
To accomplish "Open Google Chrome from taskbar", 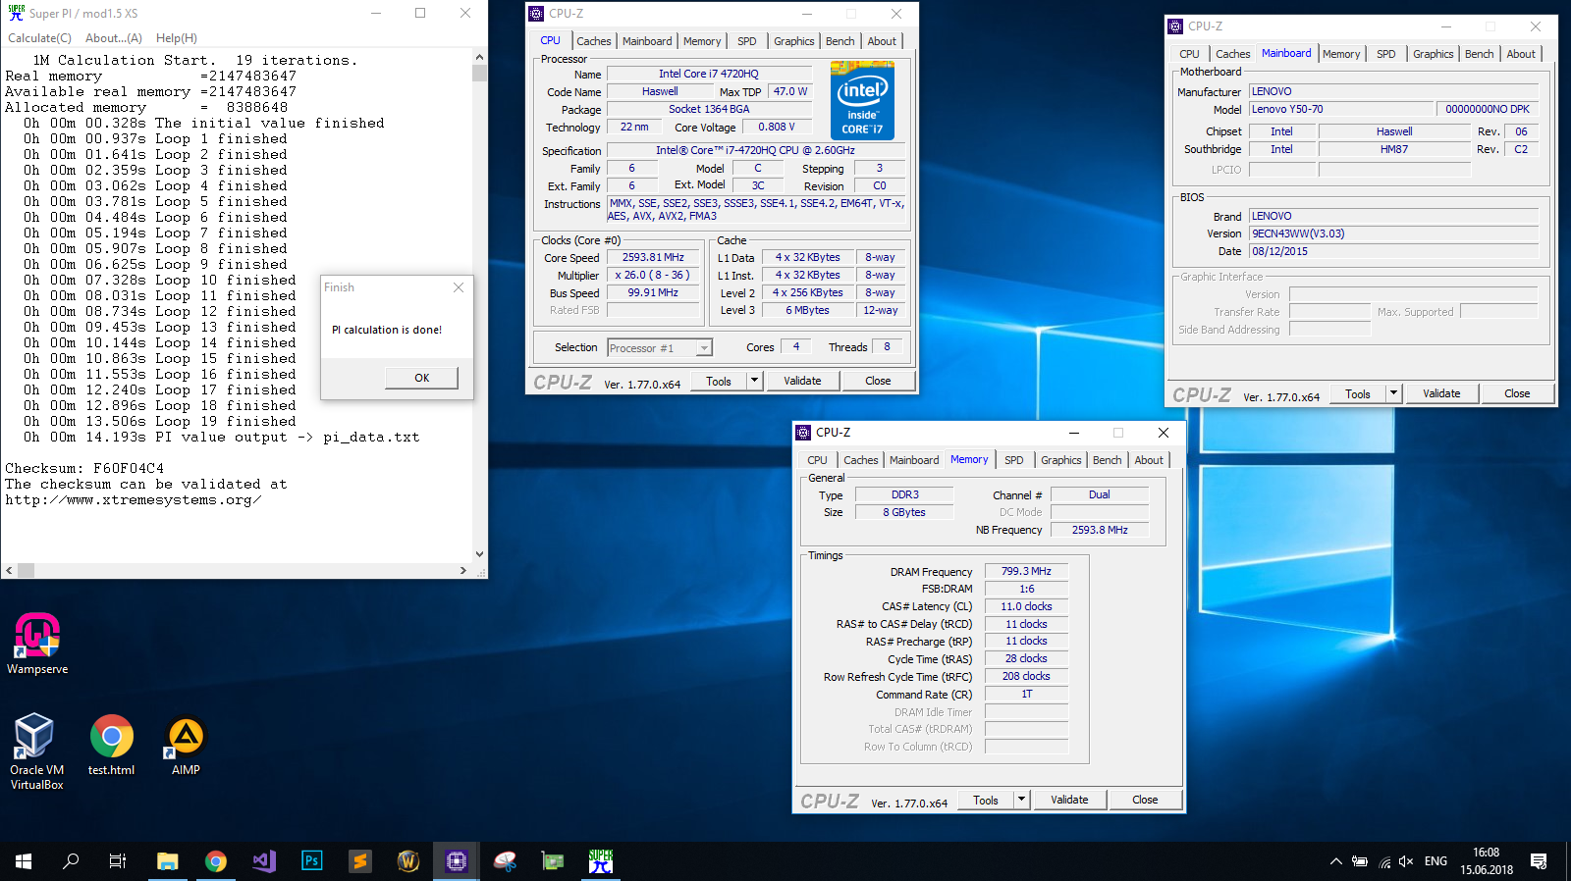I will [215, 861].
